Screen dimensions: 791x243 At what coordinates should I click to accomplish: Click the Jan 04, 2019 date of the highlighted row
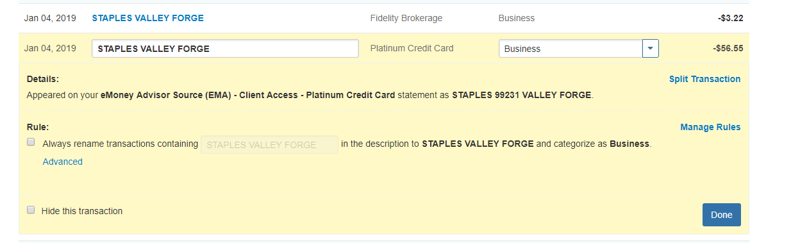tap(50, 48)
